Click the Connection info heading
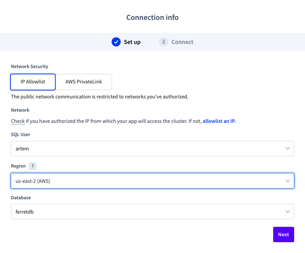The width and height of the screenshot is (305, 253). (152, 17)
